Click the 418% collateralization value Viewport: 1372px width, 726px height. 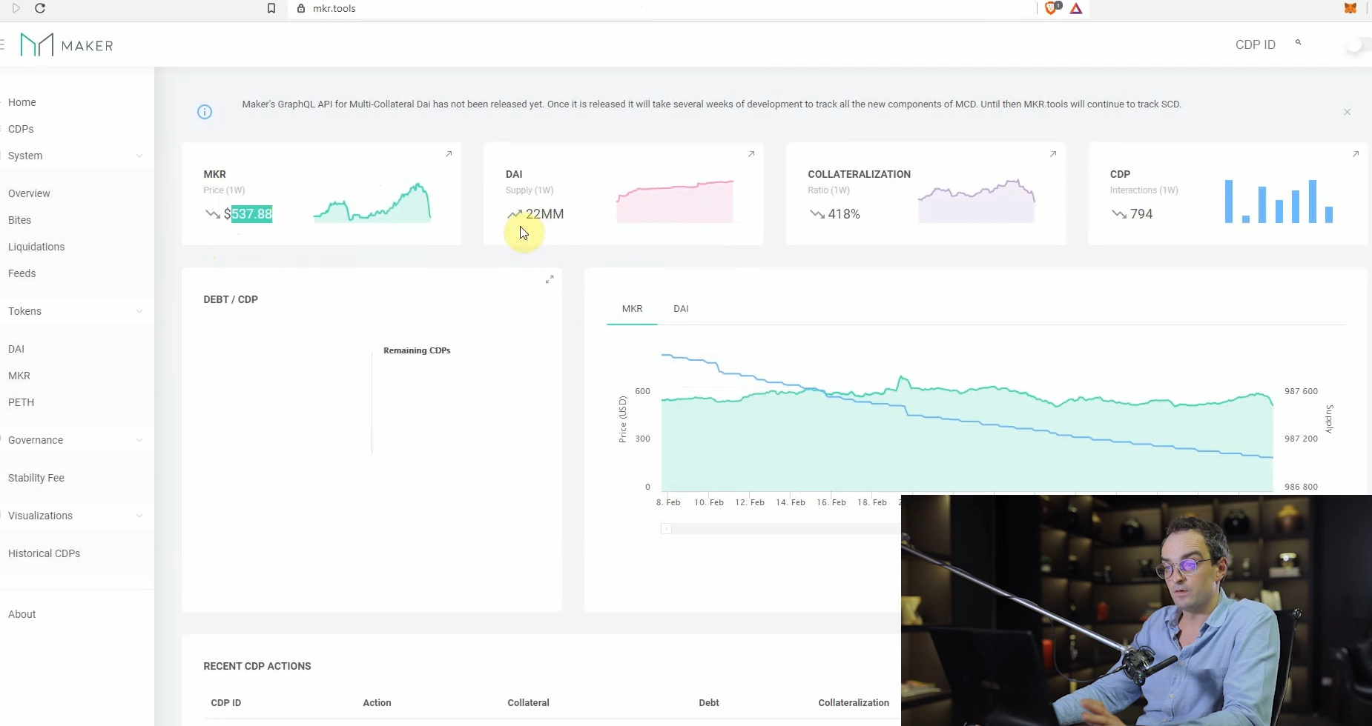[844, 214]
